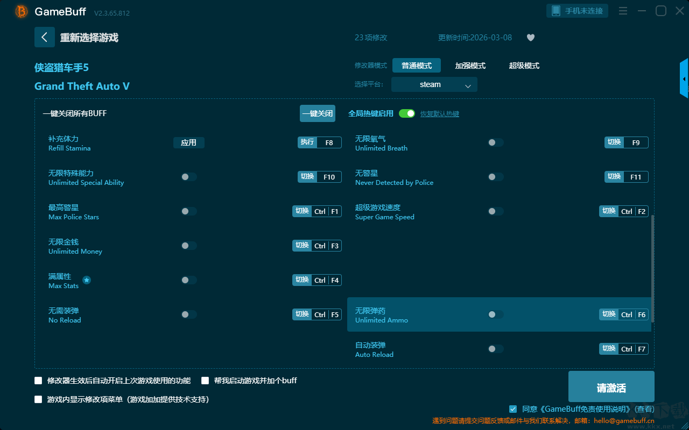Check show in-game modifier menu checkbox
689x430 pixels.
click(x=38, y=399)
